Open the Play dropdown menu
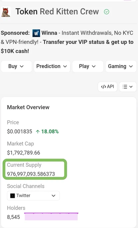Viewport: 138px width, 228px height. pos(88,66)
